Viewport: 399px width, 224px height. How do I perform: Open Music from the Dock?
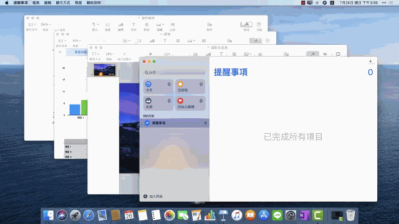(x=237, y=215)
